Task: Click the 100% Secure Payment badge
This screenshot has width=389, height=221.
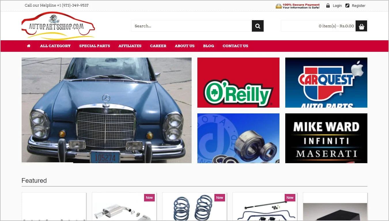Action: click(298, 6)
